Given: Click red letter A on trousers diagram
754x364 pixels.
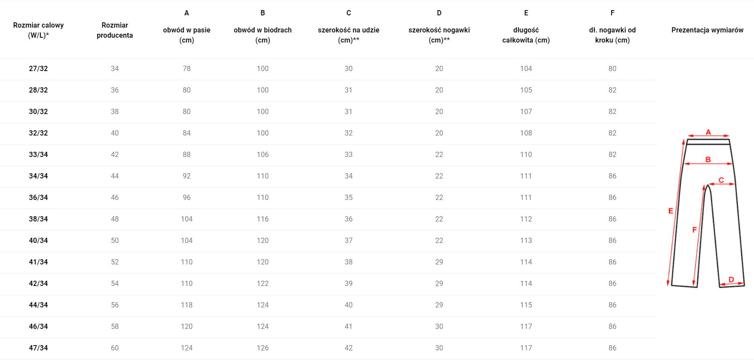Looking at the screenshot, I should (x=708, y=132).
